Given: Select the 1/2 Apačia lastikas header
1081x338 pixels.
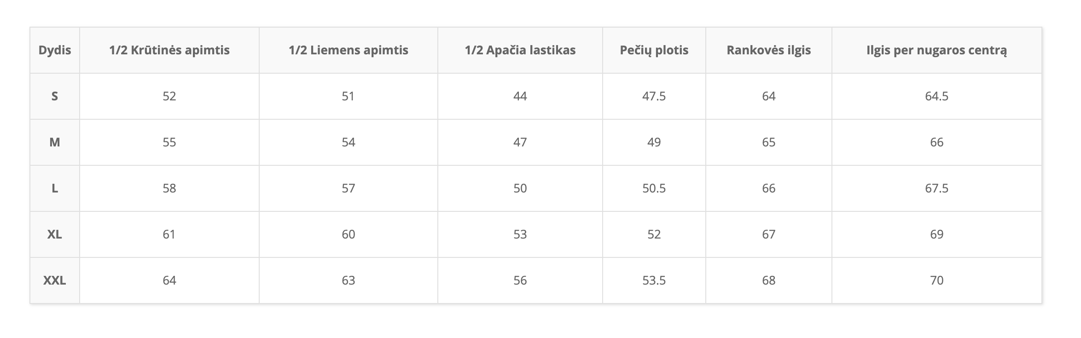Looking at the screenshot, I should coord(520,50).
